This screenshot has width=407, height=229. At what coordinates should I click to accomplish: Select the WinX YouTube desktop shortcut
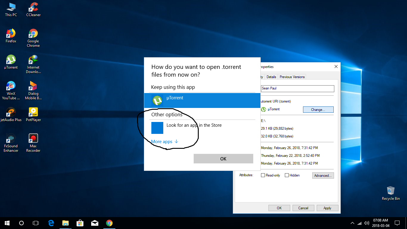tap(11, 91)
